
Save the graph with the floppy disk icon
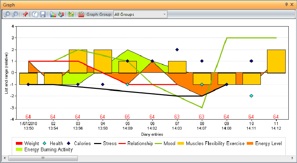tap(43, 14)
